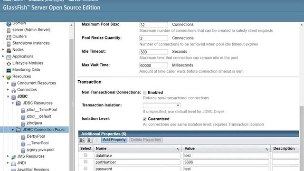The height and width of the screenshot is (171, 304).
Task: Click the JDBC database icon
Action: tap(13, 97)
